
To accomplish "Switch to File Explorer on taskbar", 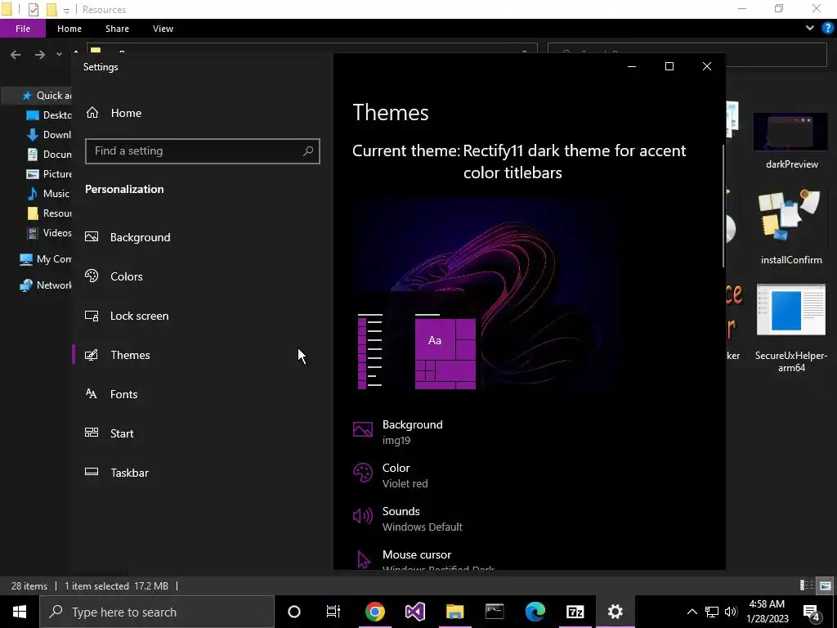I will click(454, 612).
